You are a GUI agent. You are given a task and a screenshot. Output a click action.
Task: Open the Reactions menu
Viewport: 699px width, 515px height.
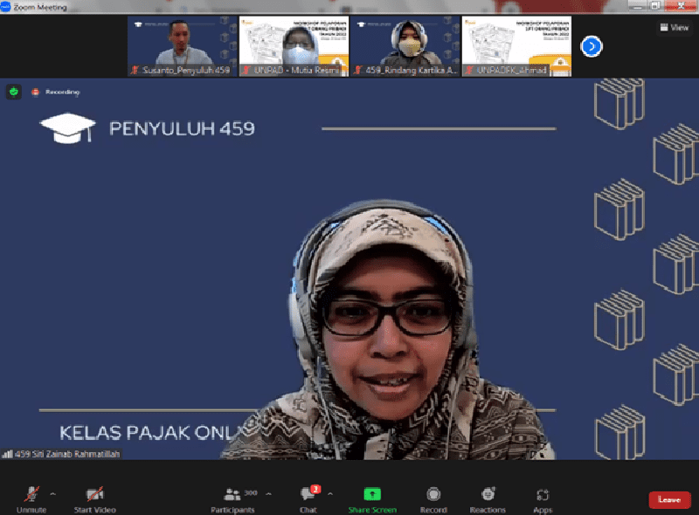pyautogui.click(x=488, y=496)
